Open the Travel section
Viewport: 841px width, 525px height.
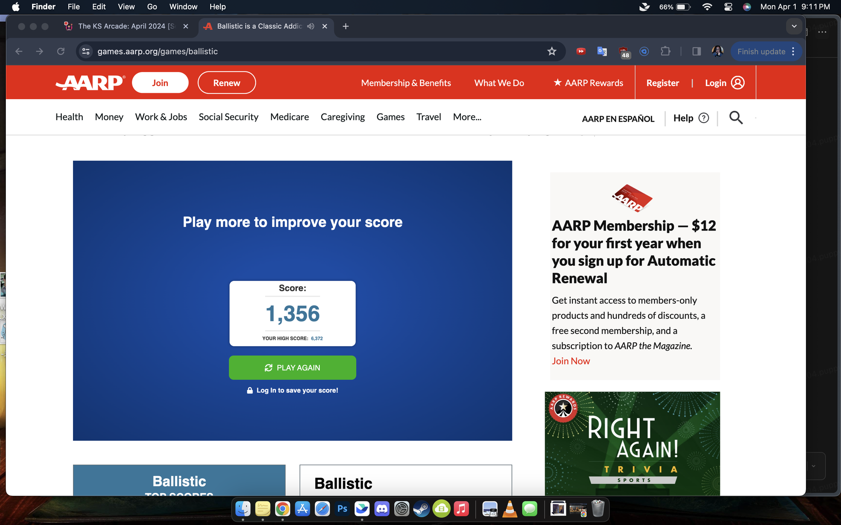point(429,117)
